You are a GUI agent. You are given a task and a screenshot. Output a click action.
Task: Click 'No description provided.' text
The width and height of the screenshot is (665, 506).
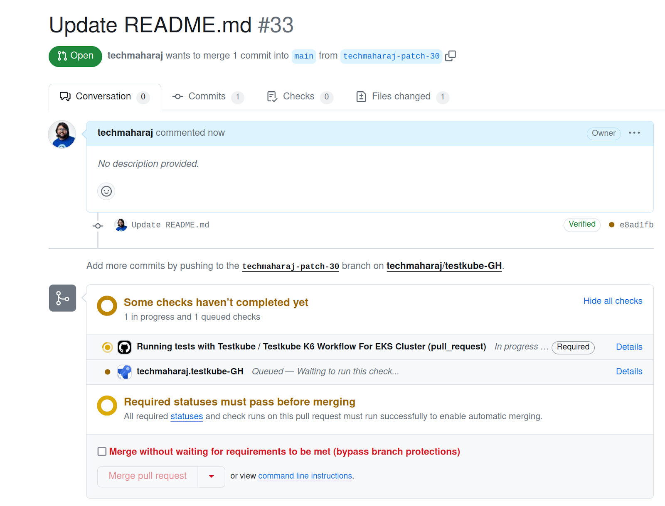point(148,164)
